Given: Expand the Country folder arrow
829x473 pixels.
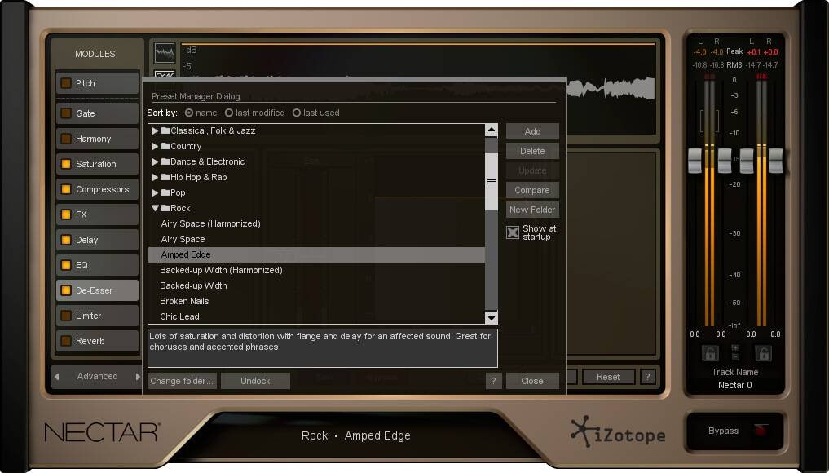Looking at the screenshot, I should 155,146.
